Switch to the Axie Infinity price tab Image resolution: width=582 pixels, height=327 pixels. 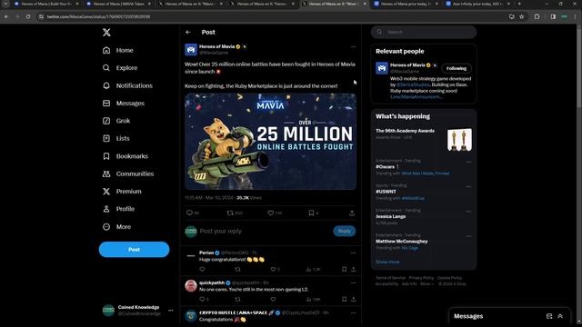click(x=478, y=4)
